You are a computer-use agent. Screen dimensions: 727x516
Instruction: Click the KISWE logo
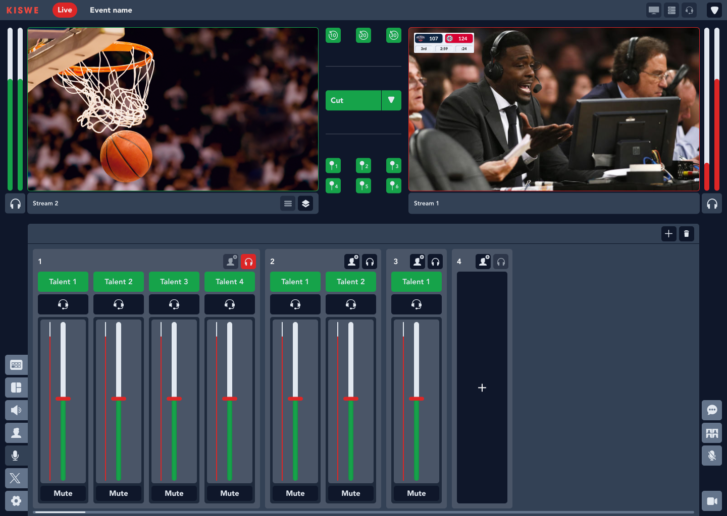[23, 10]
